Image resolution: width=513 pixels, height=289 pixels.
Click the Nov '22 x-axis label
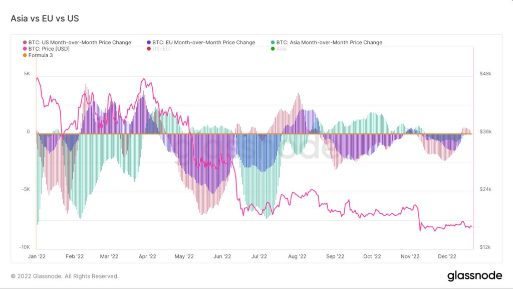tap(410, 256)
